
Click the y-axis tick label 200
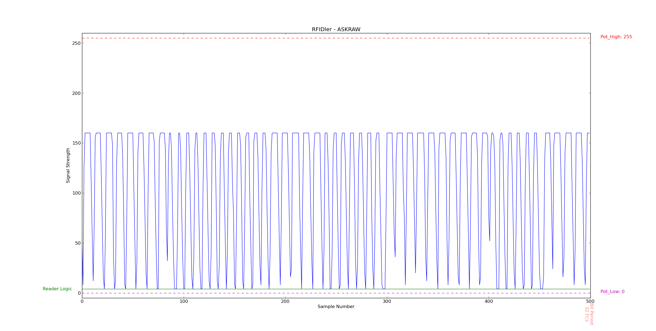coord(76,93)
